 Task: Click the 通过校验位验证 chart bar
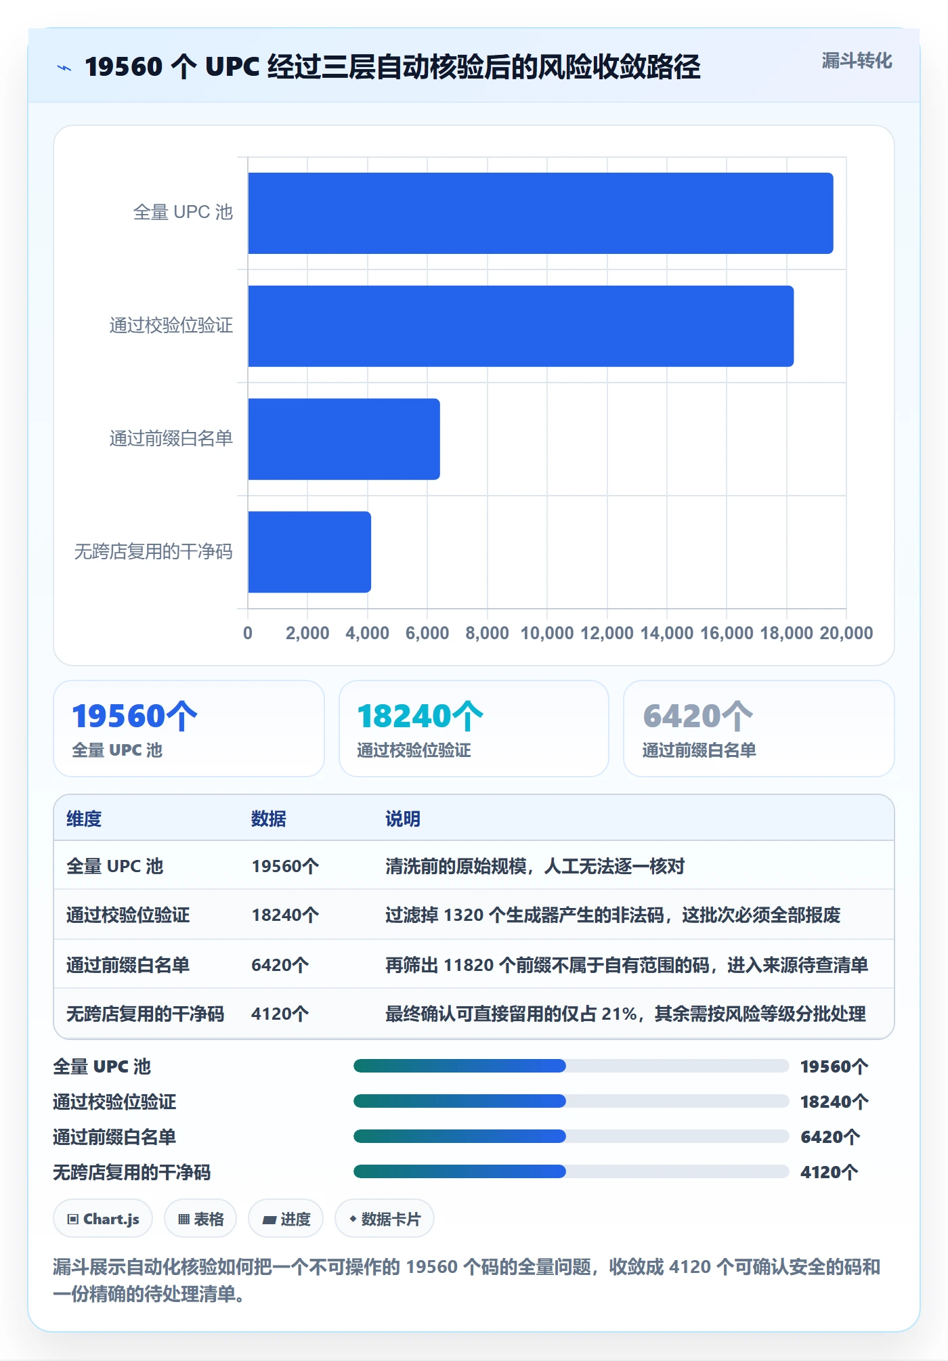tap(521, 326)
